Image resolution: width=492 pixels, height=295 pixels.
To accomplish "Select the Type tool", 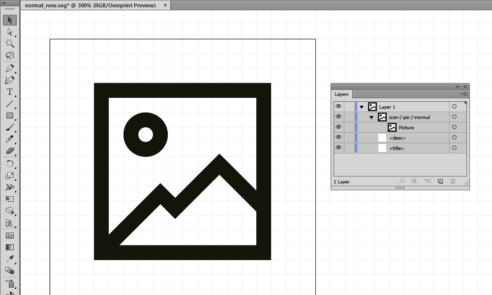I will [x=10, y=91].
